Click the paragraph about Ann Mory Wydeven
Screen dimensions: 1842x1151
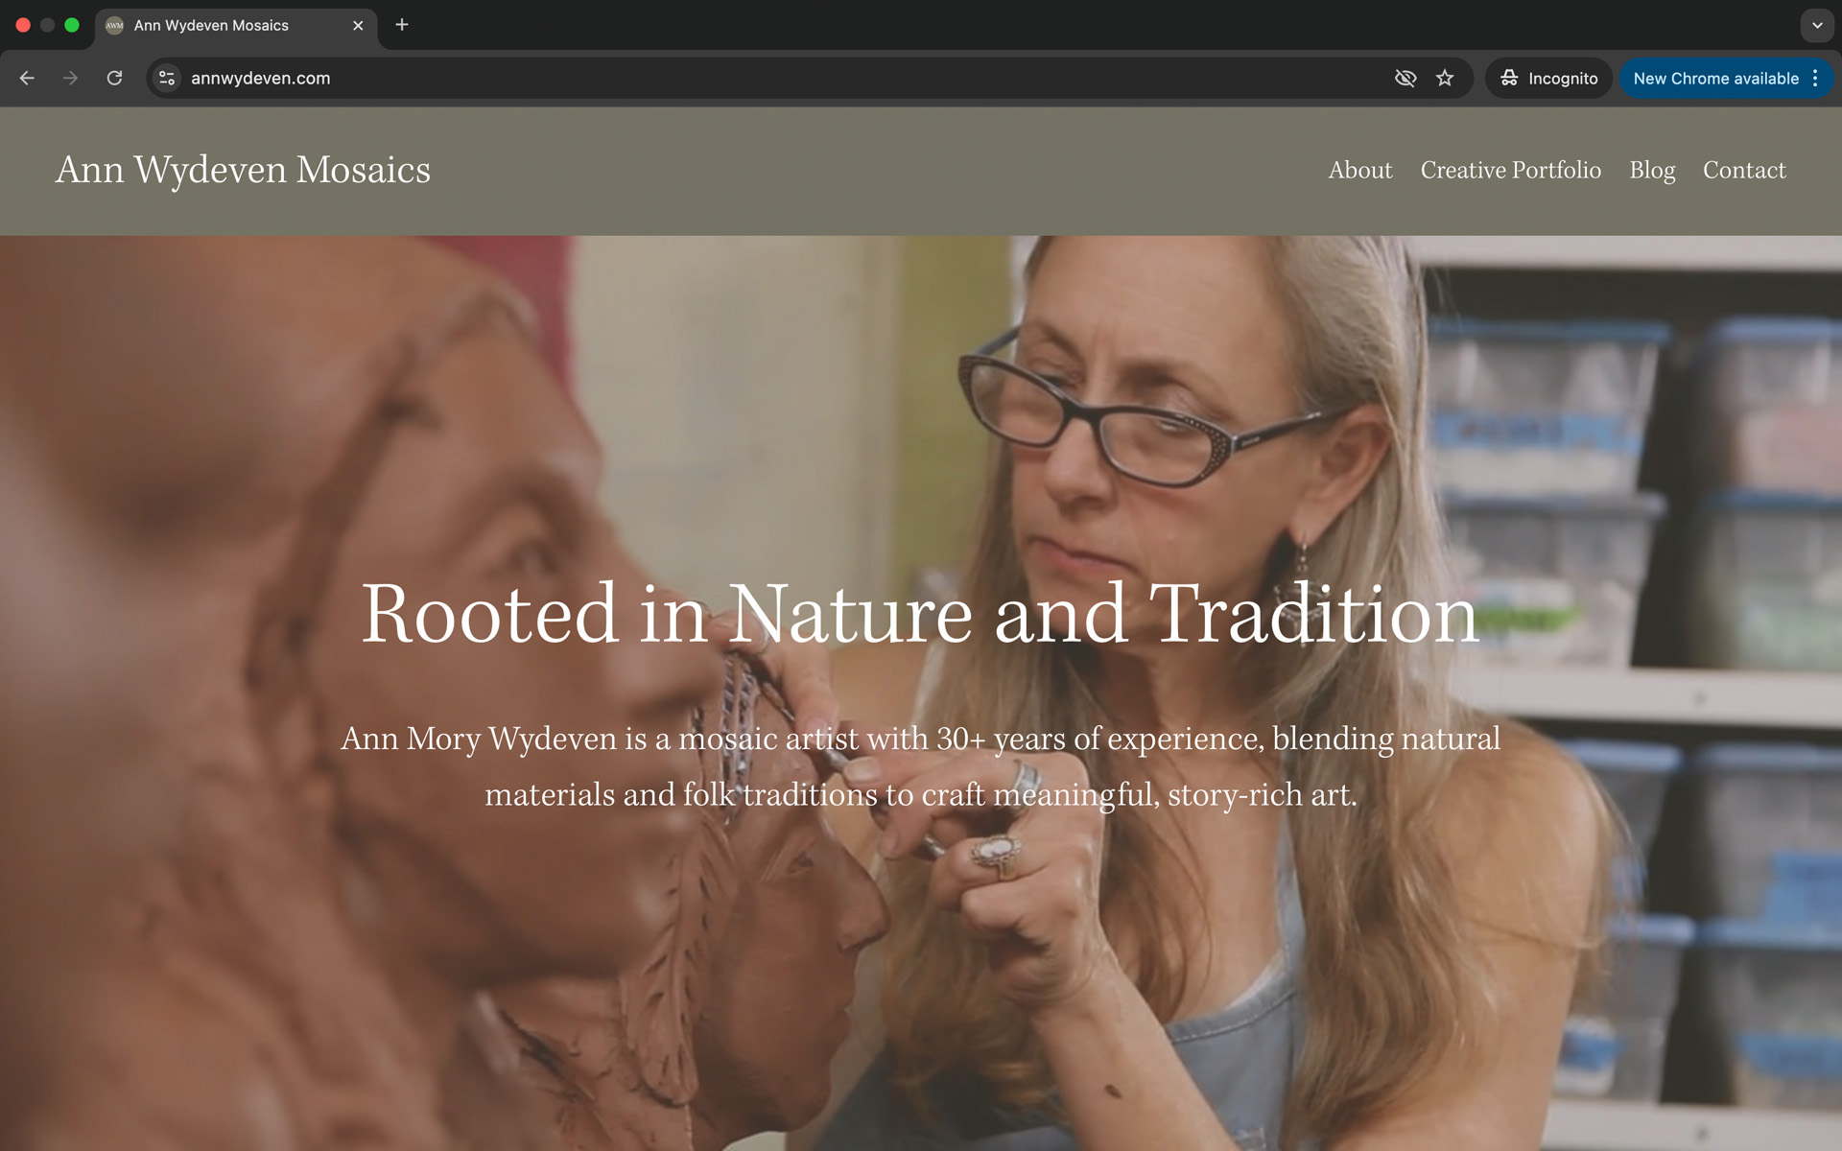tap(921, 766)
